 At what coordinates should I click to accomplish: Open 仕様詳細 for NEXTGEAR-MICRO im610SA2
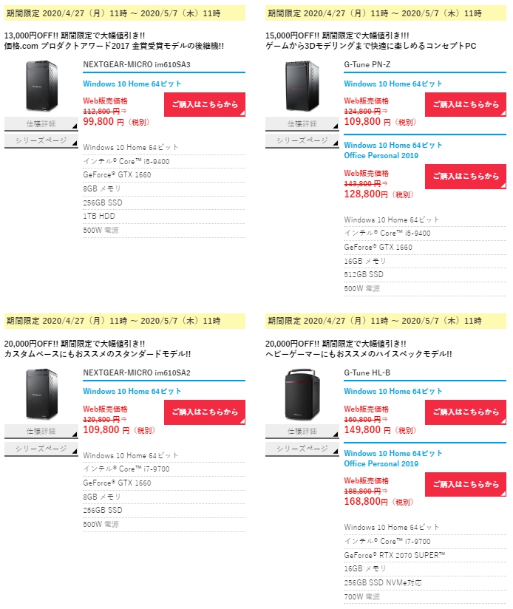pos(41,432)
